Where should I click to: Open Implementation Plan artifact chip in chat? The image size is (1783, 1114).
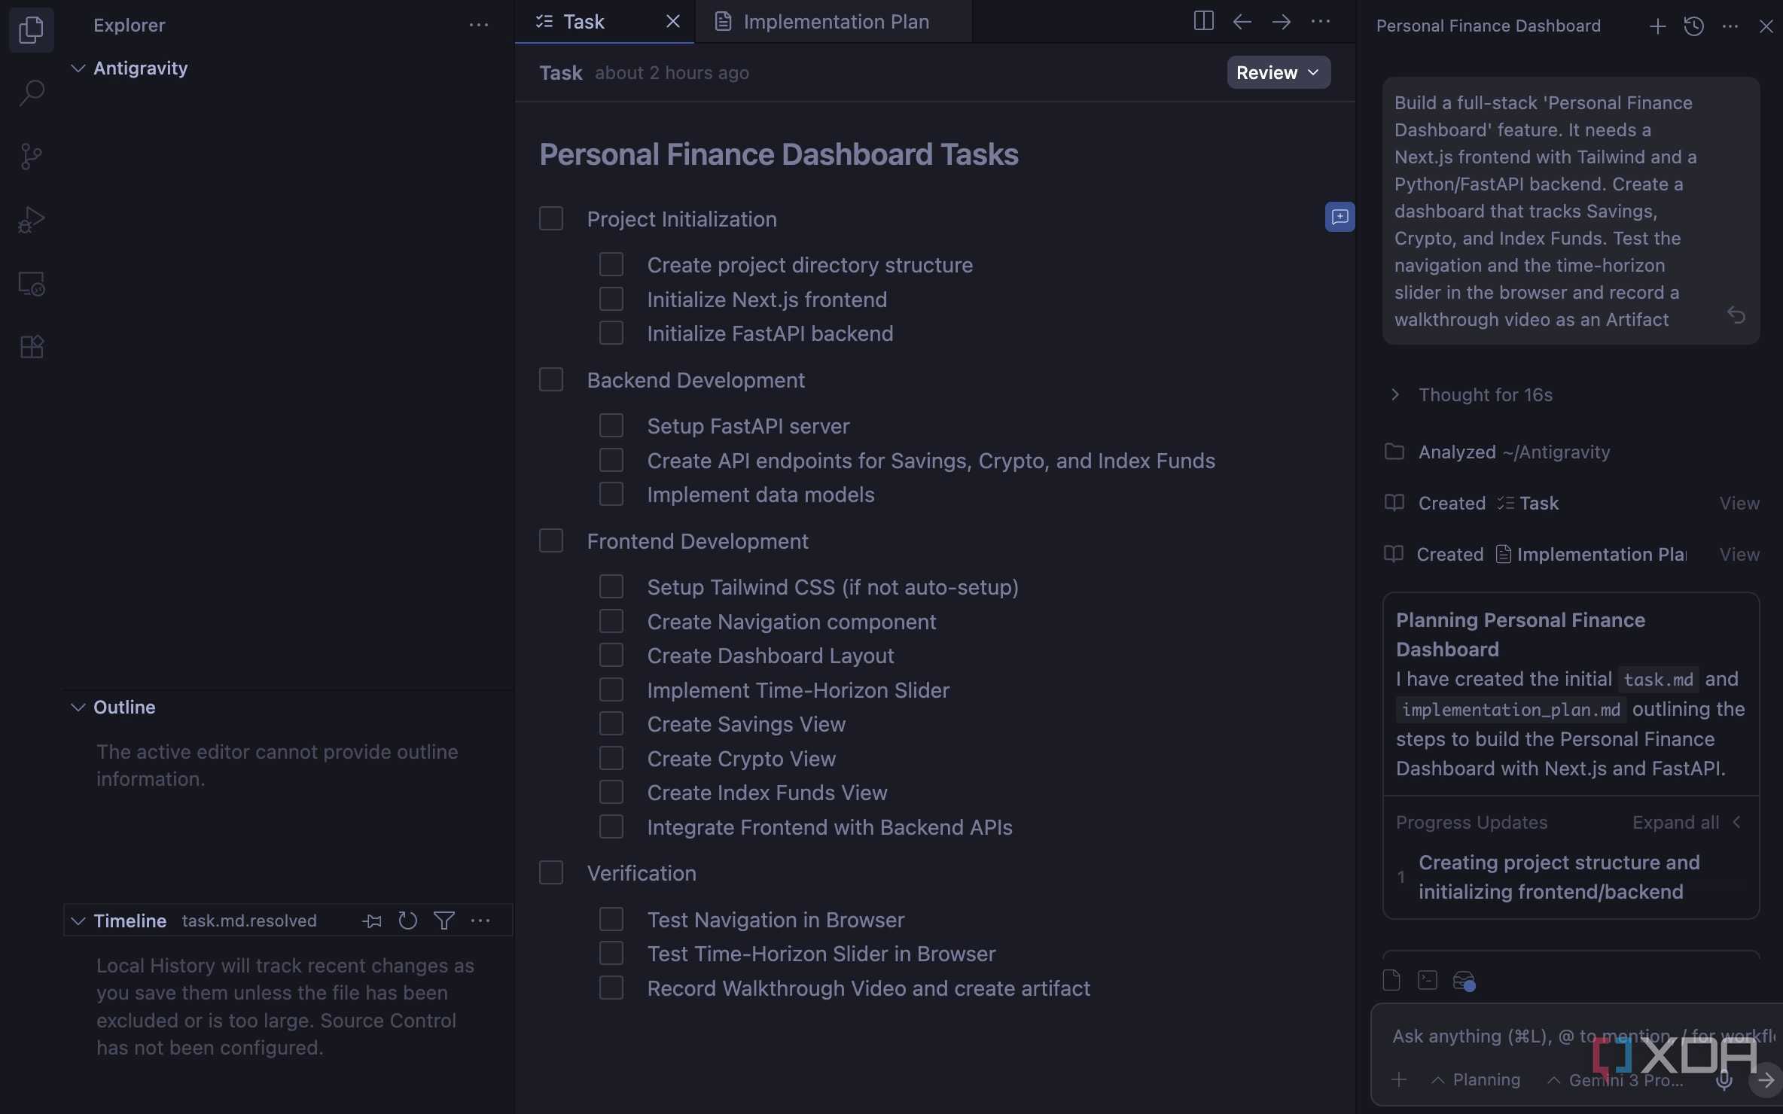(x=1590, y=554)
